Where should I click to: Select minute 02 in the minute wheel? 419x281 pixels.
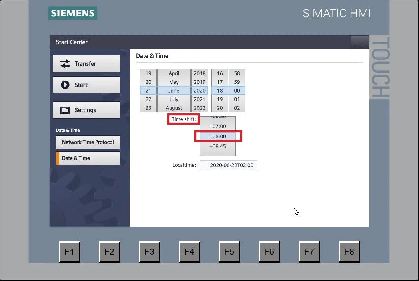point(237,108)
